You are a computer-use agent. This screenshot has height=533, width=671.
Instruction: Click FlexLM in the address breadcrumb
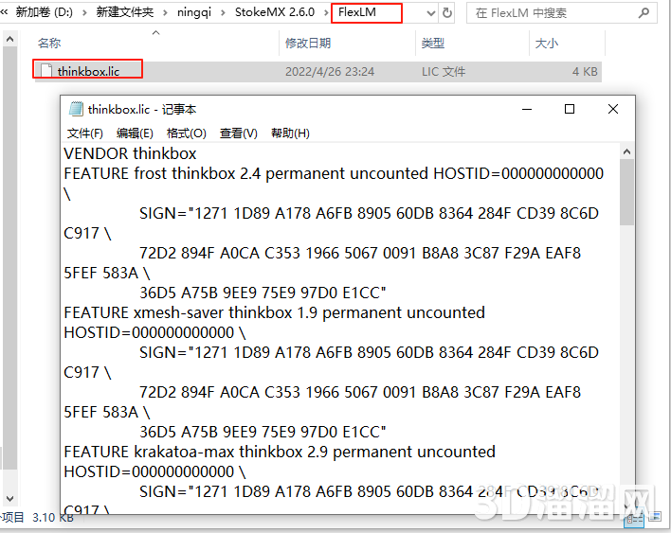tap(357, 12)
